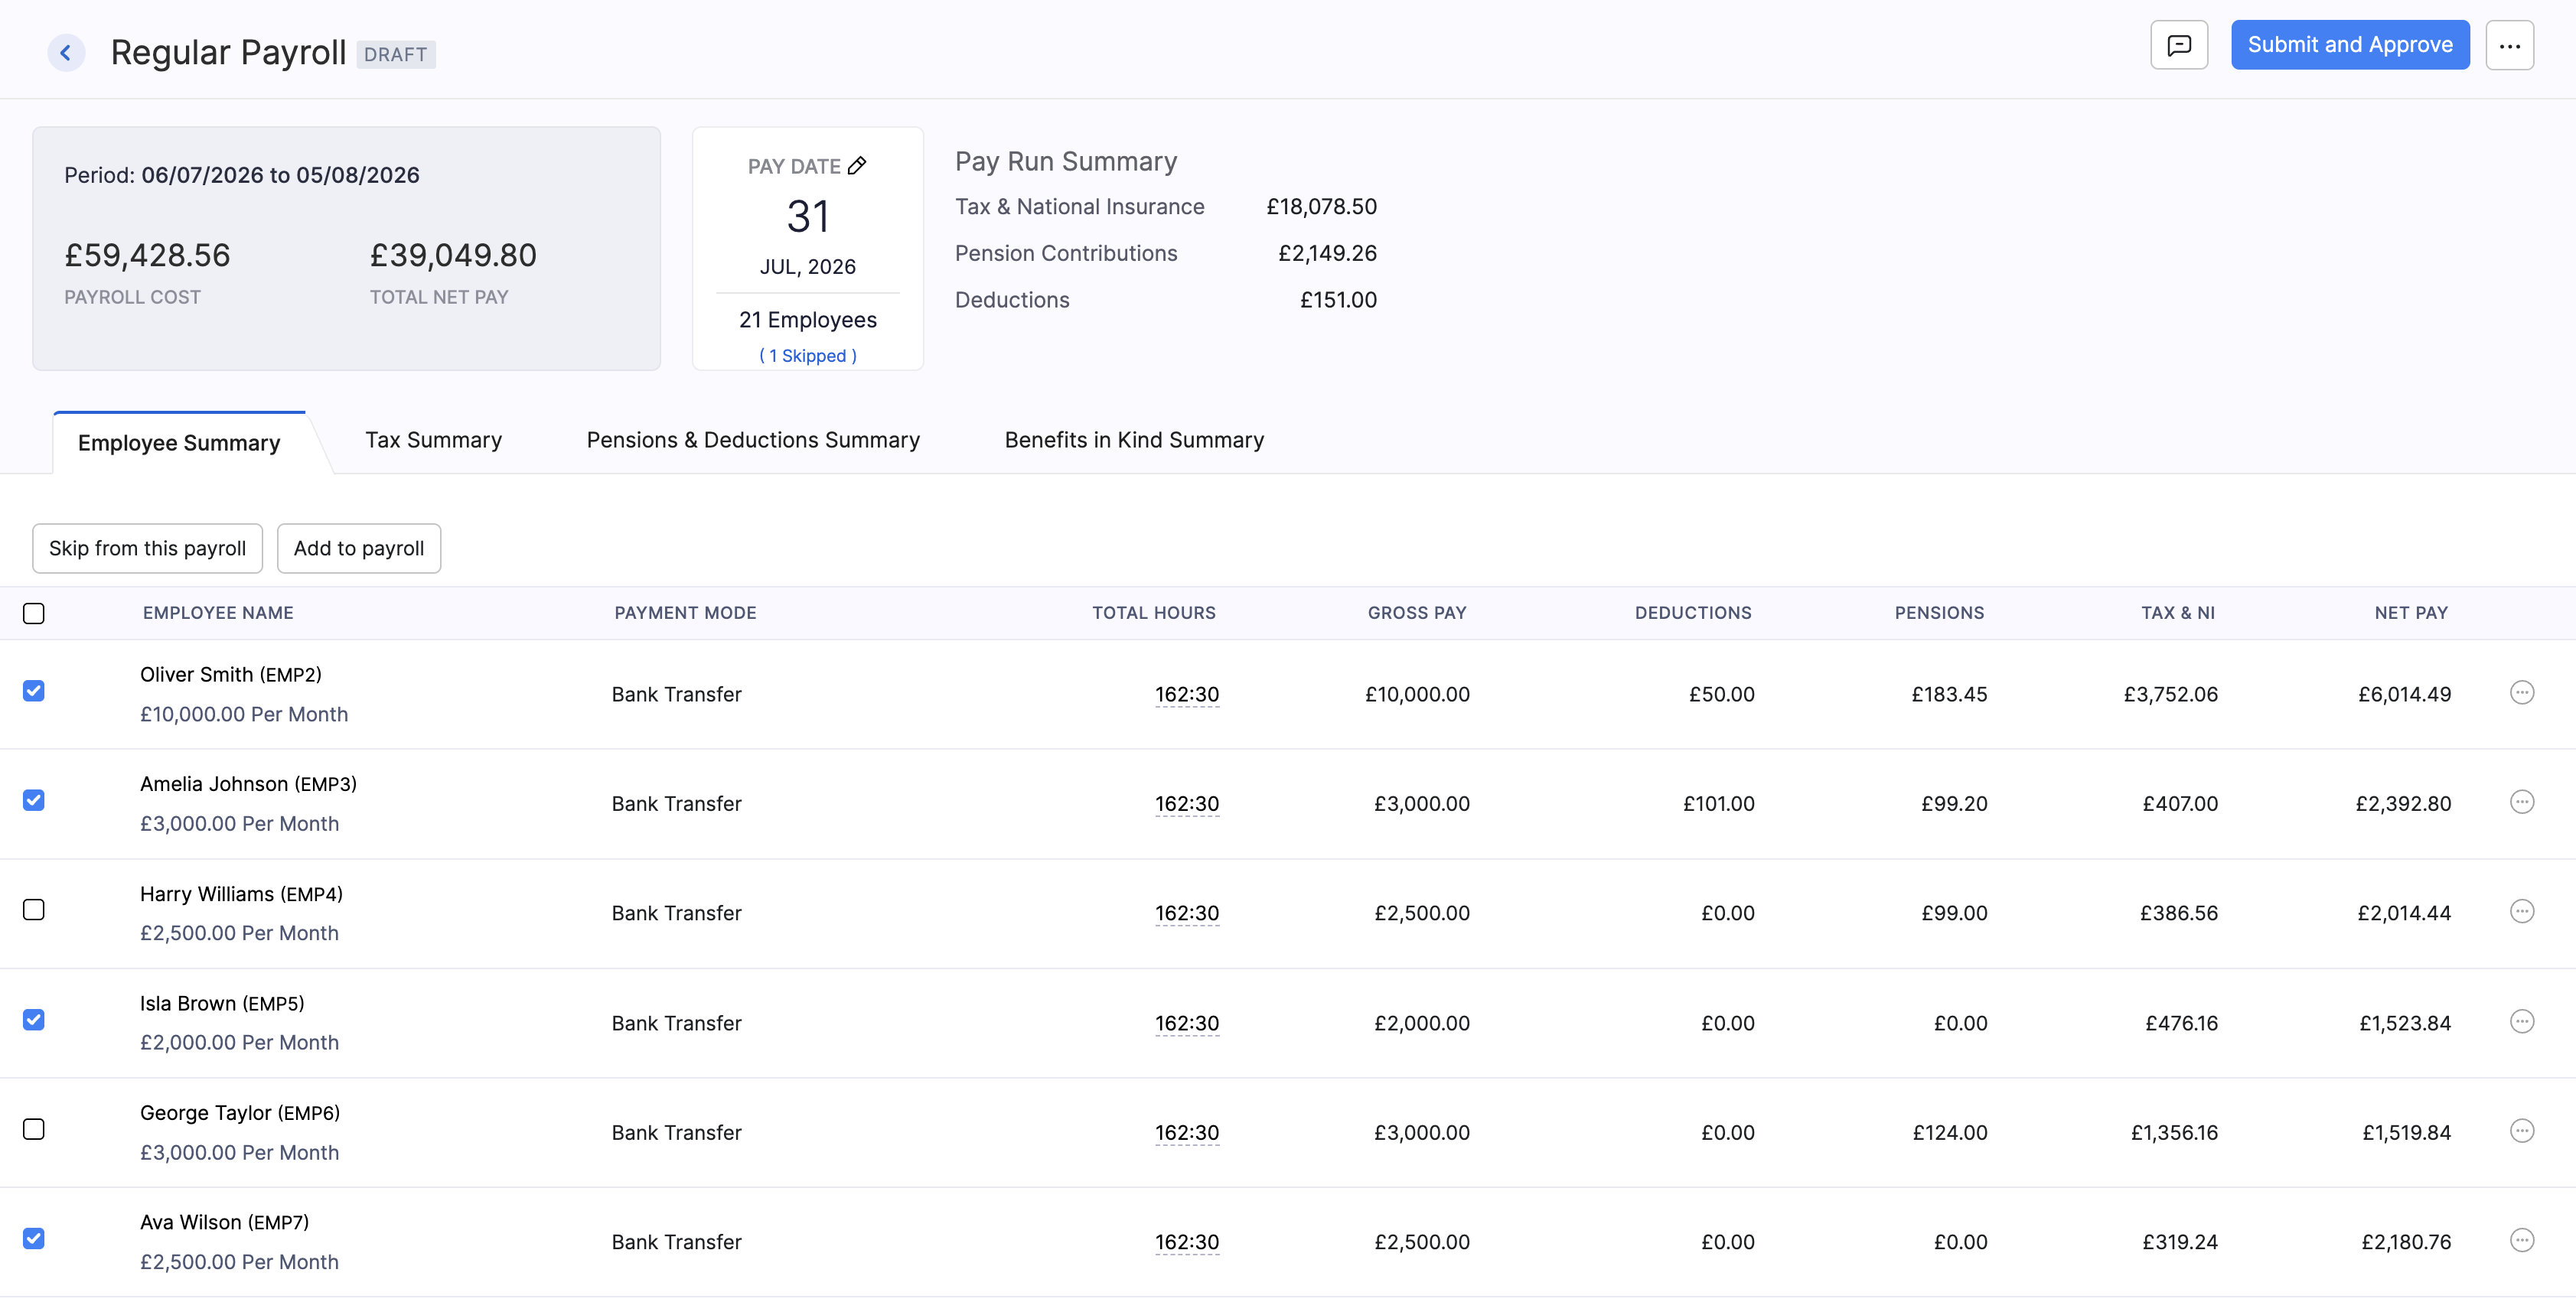Toggle the select-all employees checkbox

pyautogui.click(x=34, y=614)
